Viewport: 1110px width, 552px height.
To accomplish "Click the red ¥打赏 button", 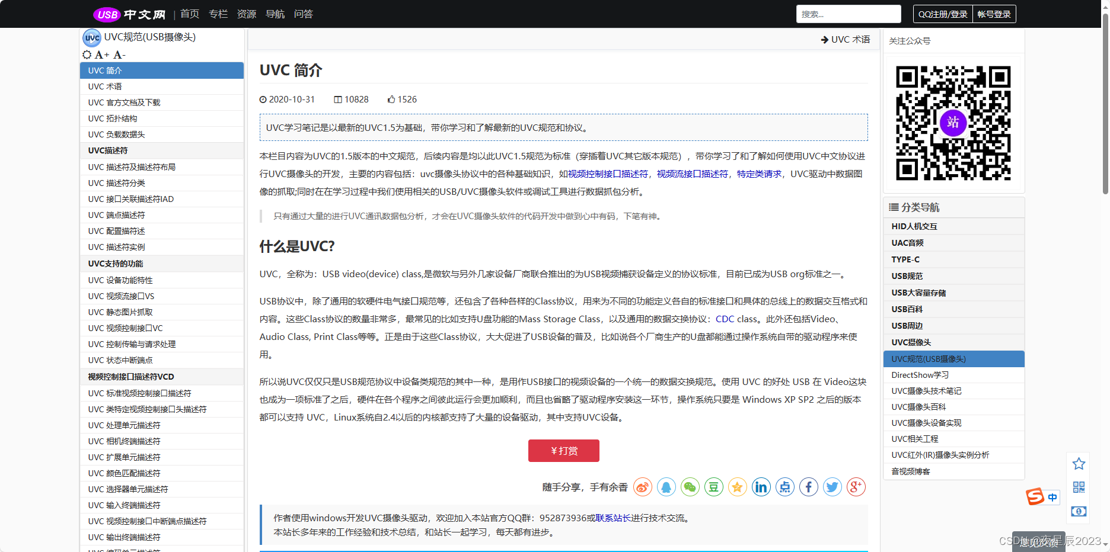I will [564, 451].
